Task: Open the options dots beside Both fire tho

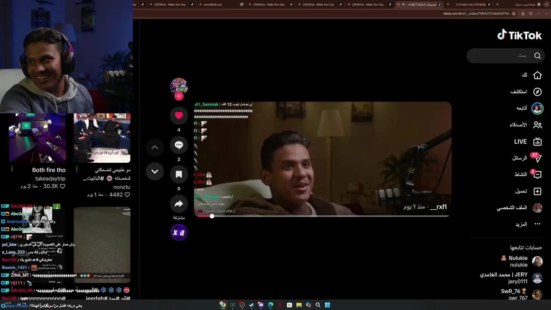Action: (12, 169)
